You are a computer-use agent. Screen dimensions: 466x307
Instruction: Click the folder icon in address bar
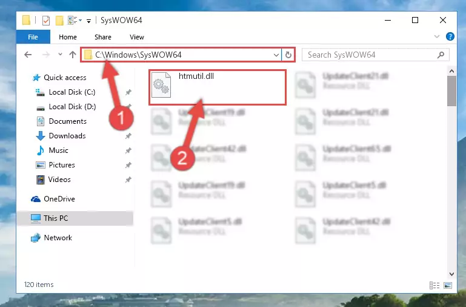[88, 55]
